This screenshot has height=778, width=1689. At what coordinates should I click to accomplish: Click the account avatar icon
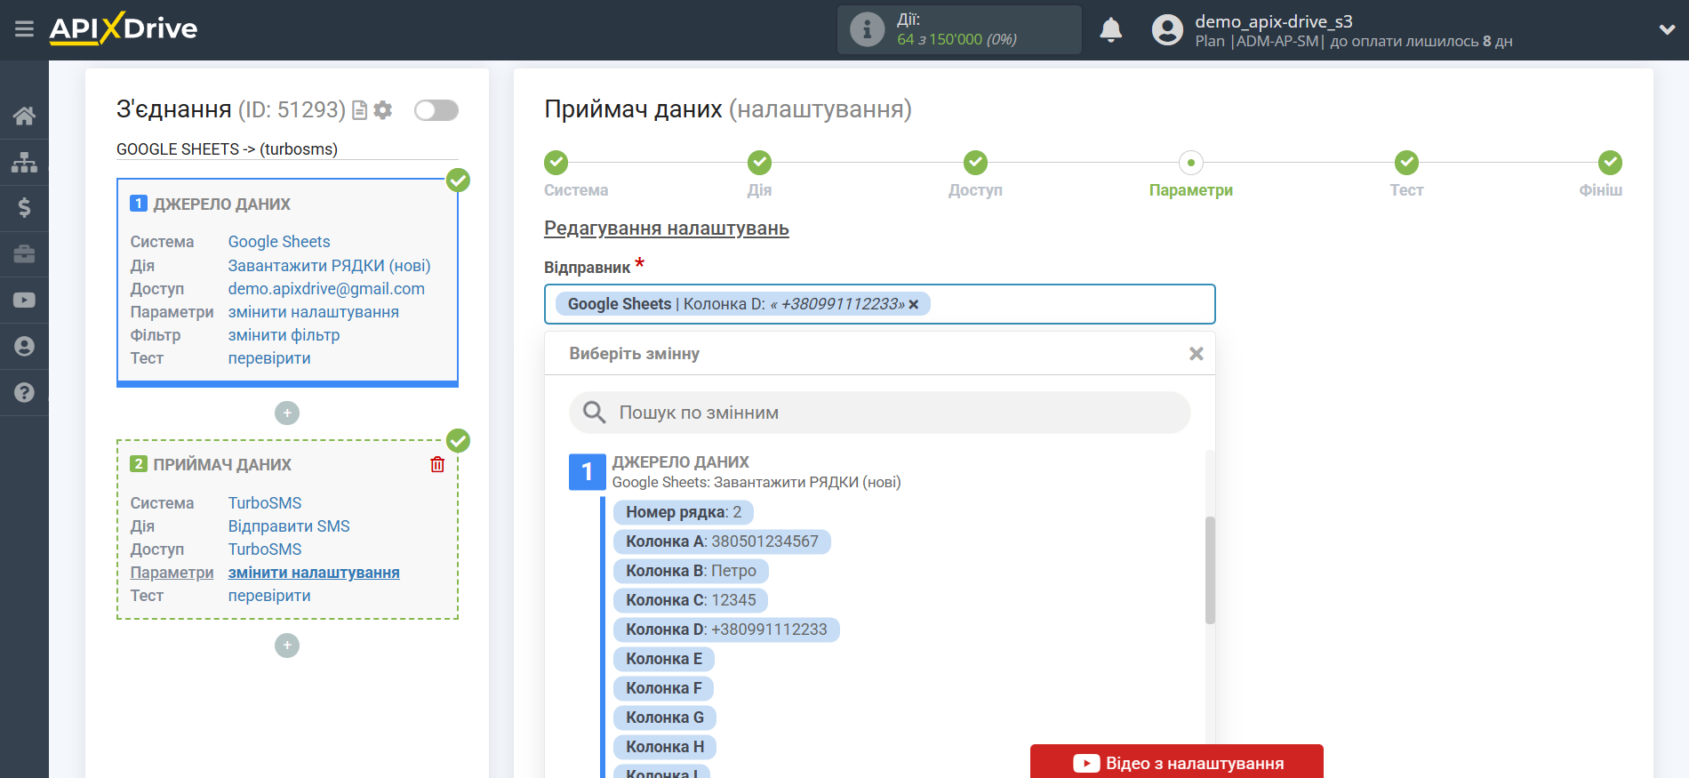click(x=1167, y=30)
